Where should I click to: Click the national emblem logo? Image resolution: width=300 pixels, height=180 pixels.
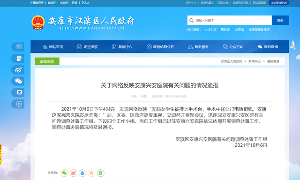(x=38, y=22)
